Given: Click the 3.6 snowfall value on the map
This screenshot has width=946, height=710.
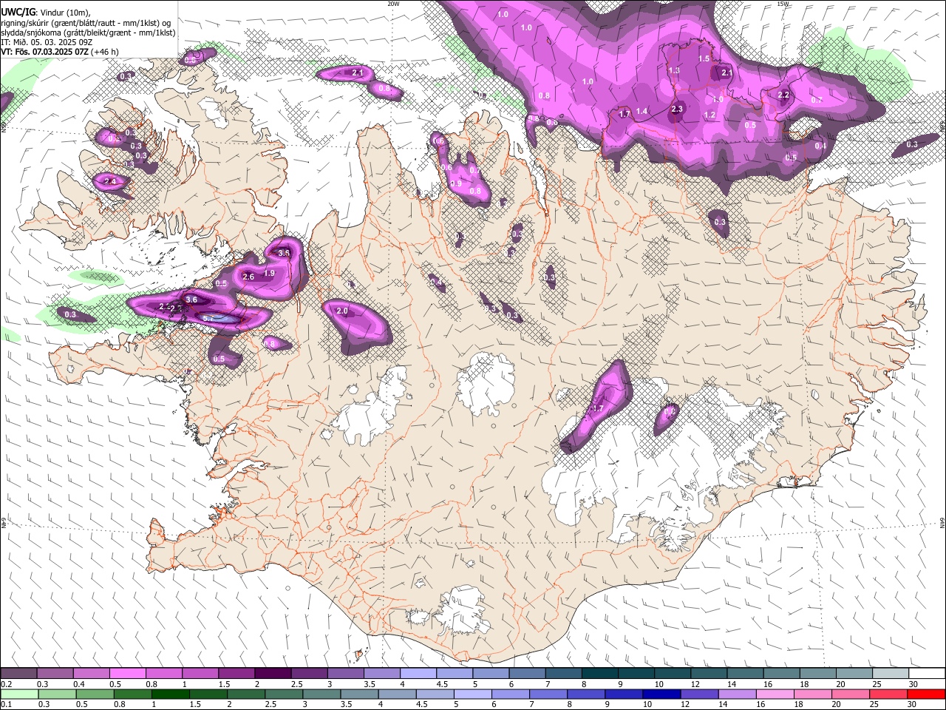Looking at the screenshot, I should pyautogui.click(x=191, y=300).
